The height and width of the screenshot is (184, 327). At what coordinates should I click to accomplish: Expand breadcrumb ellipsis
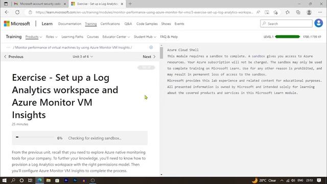(8, 48)
